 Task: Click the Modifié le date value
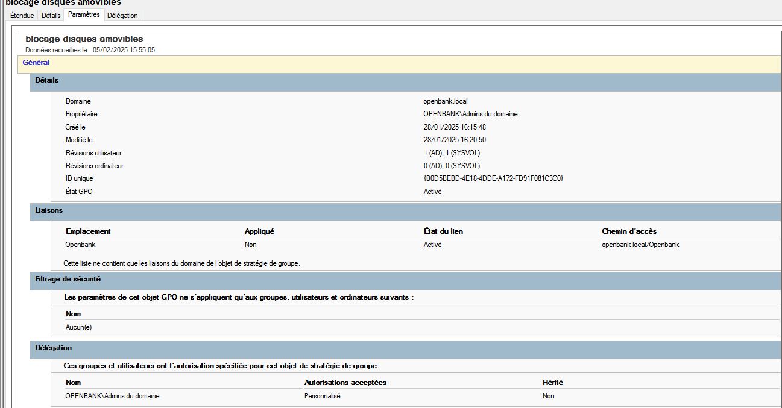pyautogui.click(x=455, y=140)
